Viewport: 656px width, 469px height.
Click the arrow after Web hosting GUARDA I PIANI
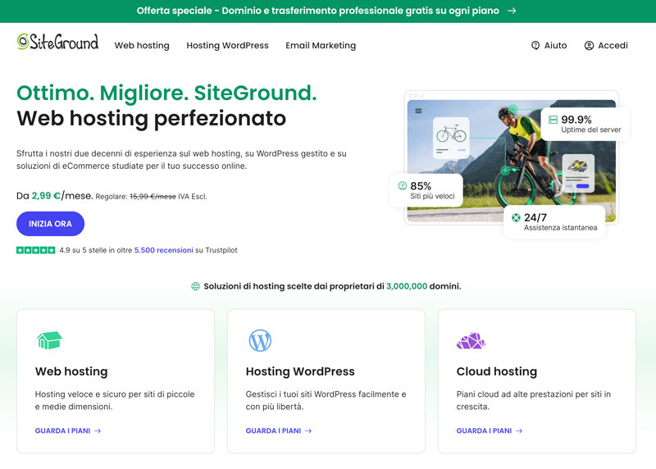coord(98,430)
